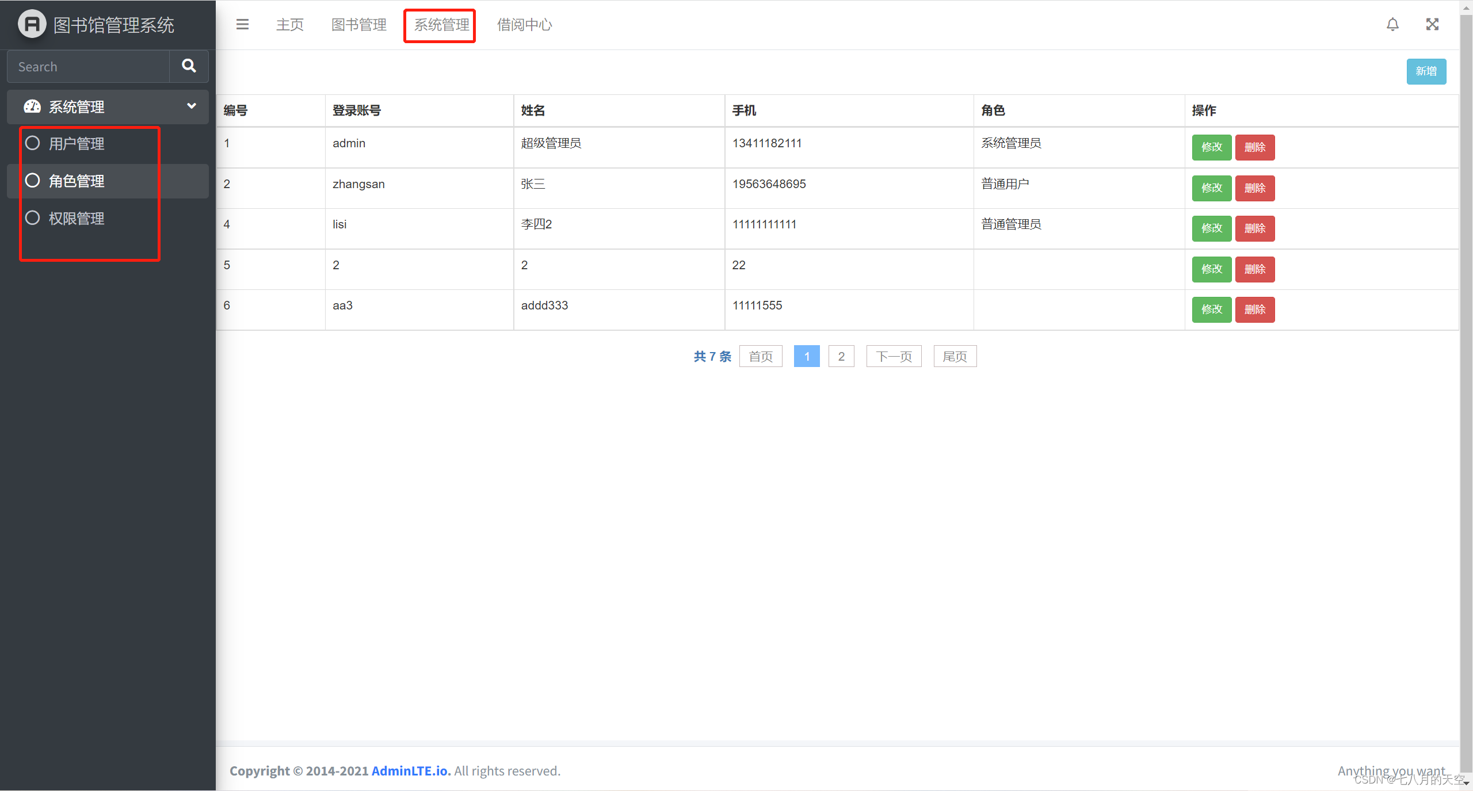1473x791 pixels.
Task: Click the circle icon next to 权限管理
Action: (33, 217)
